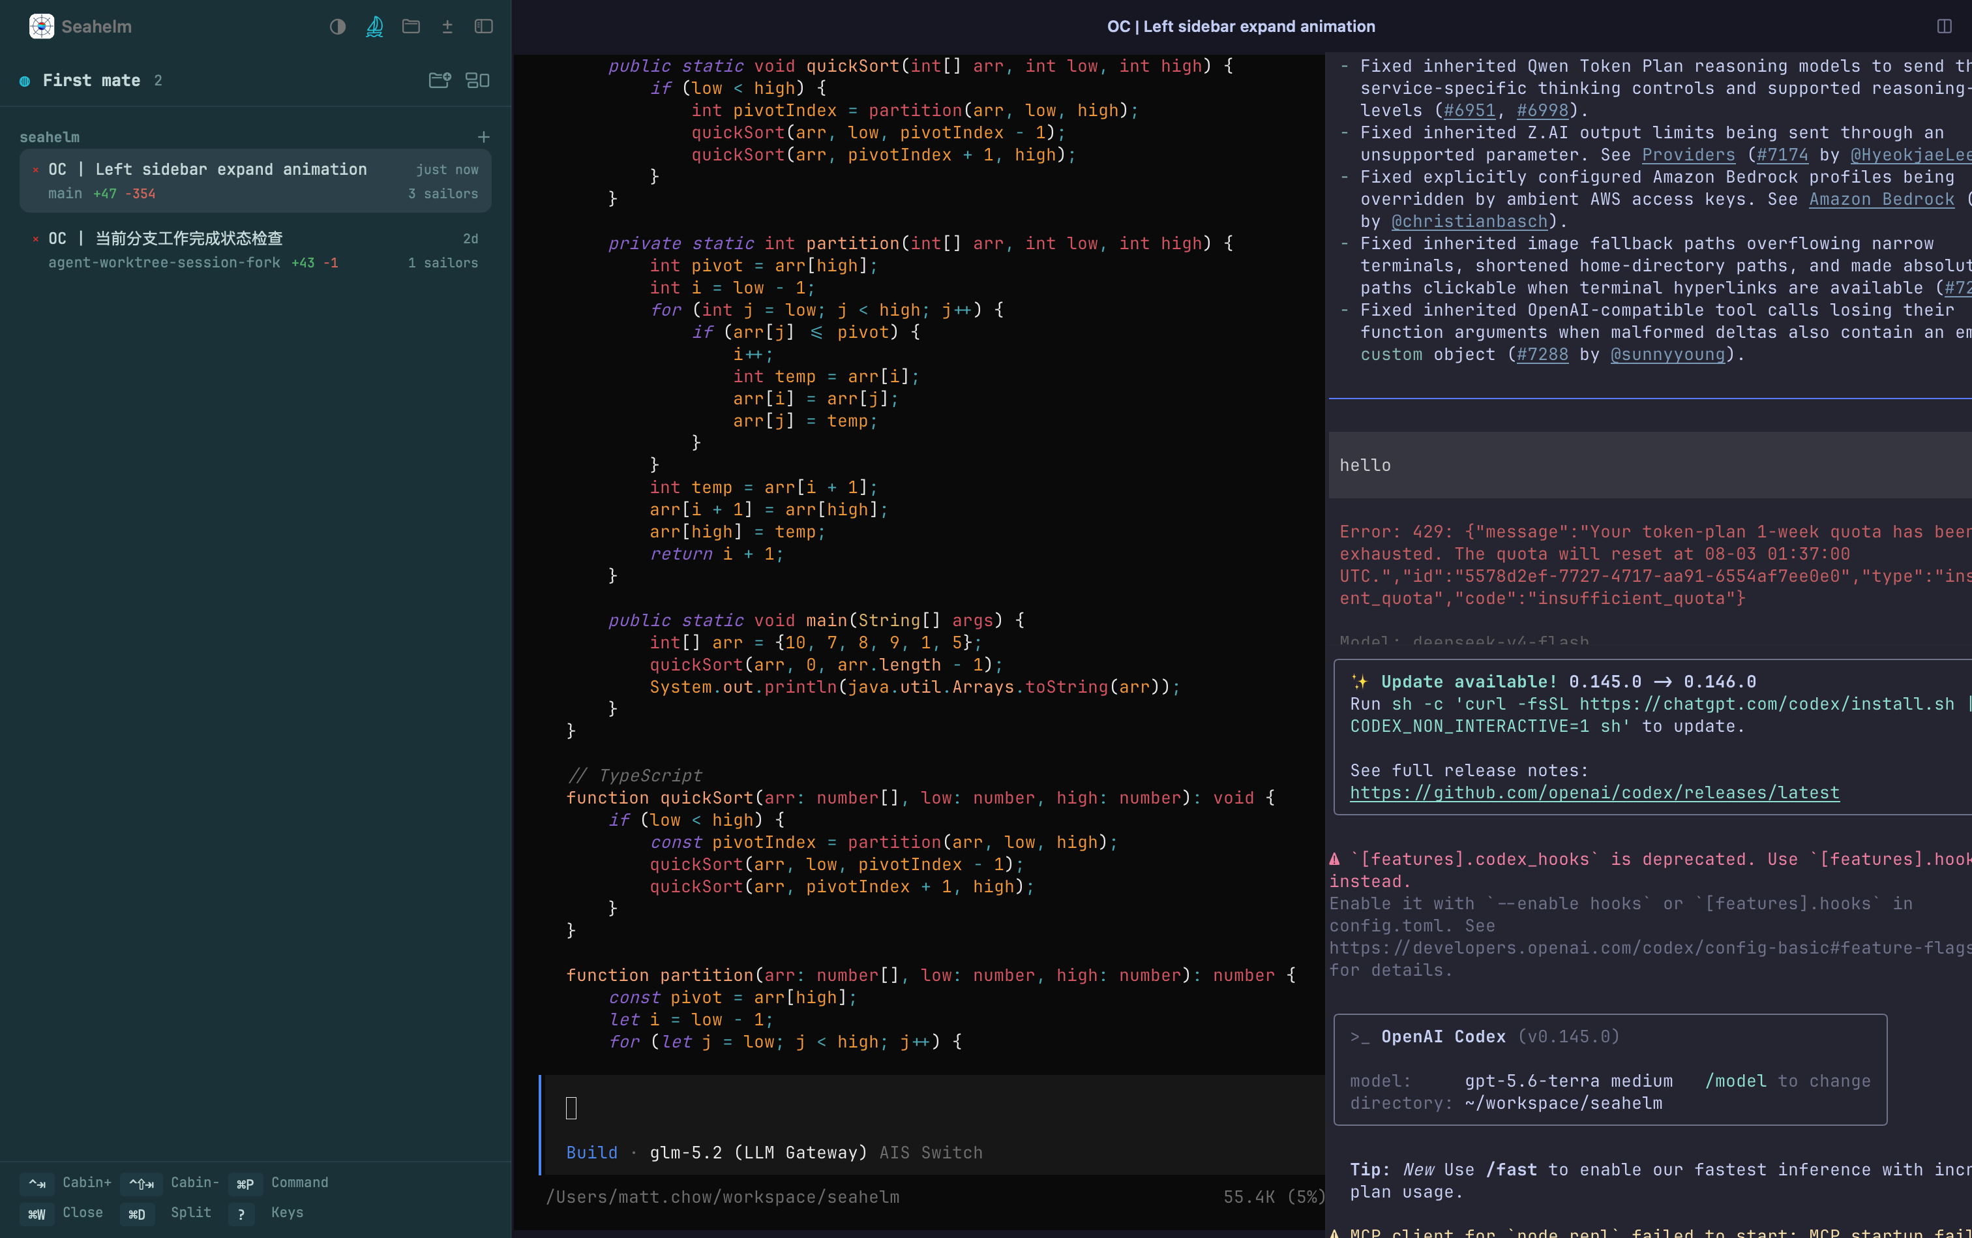Click the 3 sailors count

tap(443, 193)
